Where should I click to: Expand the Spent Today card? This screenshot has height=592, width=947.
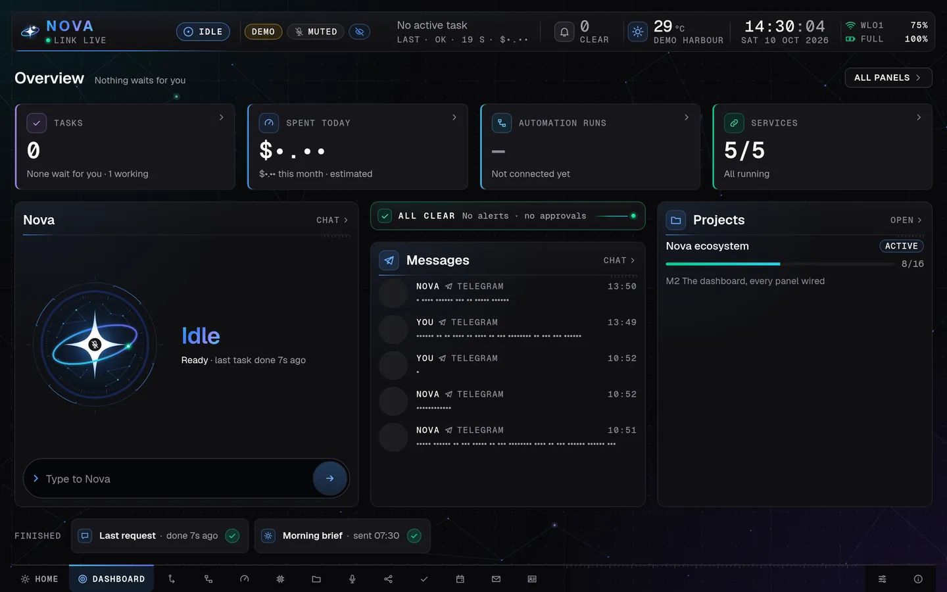pos(358,147)
